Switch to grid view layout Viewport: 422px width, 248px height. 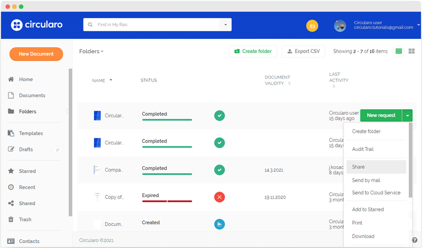[x=412, y=52]
